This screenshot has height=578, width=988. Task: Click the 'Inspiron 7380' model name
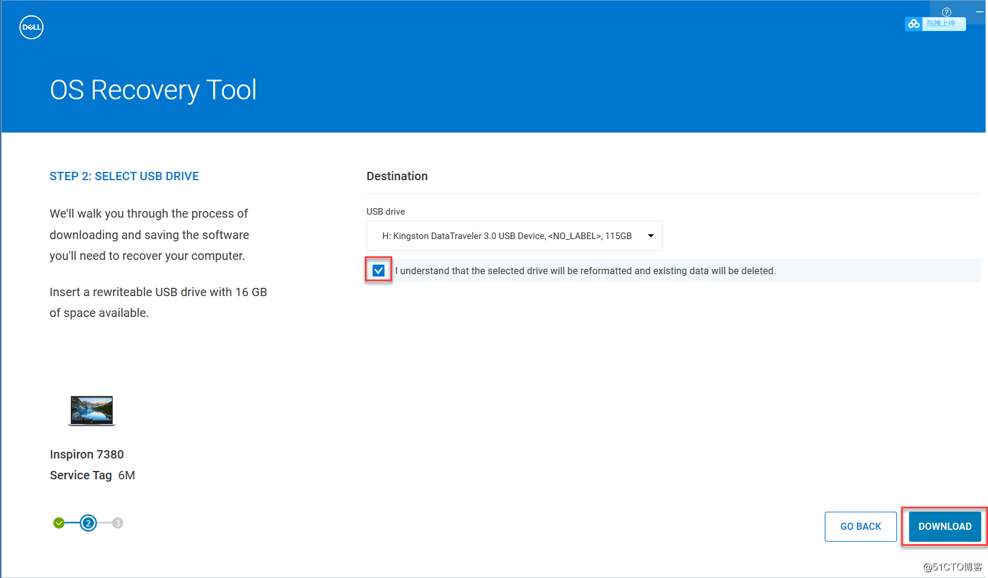[87, 454]
